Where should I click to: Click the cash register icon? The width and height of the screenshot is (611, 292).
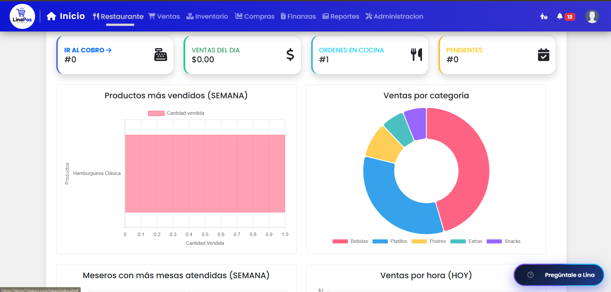[x=161, y=55]
